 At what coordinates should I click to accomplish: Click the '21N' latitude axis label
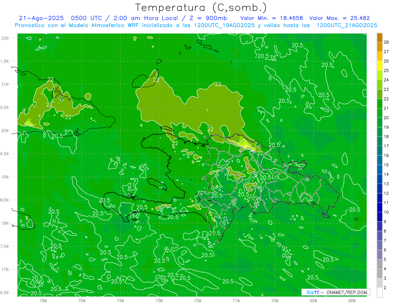(x=5, y=85)
